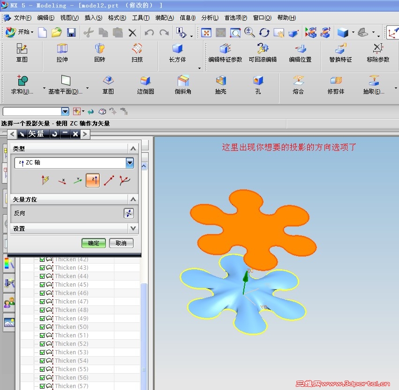
Task: Uncheck Thicken (52) feature checkbox
Action: [x=42, y=343]
